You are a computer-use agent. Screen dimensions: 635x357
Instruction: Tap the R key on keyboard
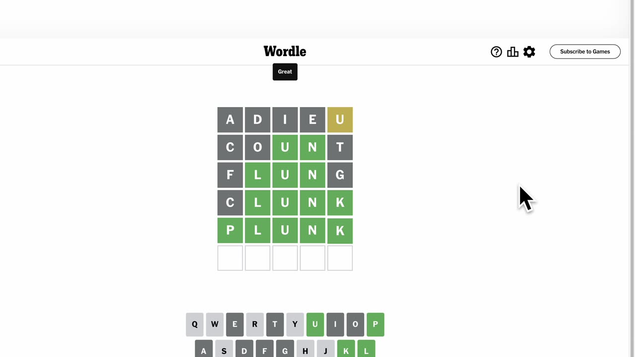point(255,324)
